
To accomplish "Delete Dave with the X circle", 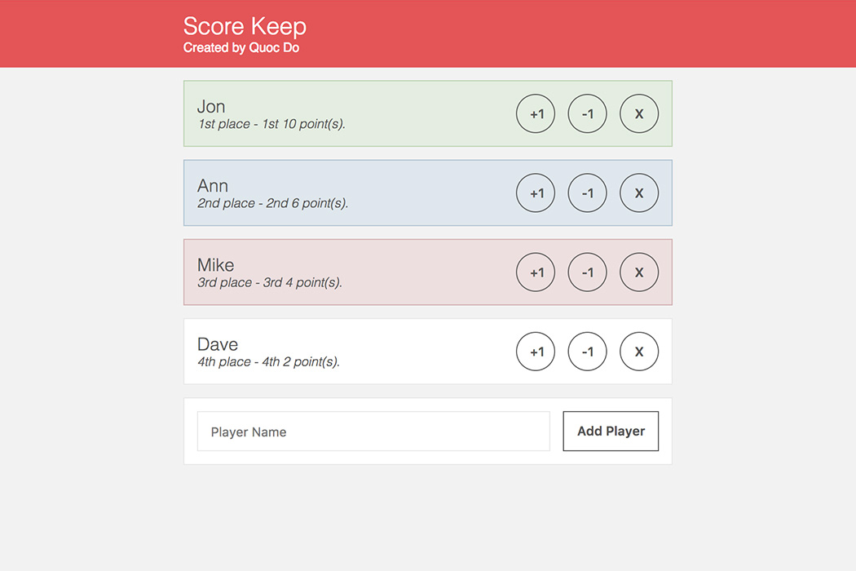I will click(x=639, y=352).
